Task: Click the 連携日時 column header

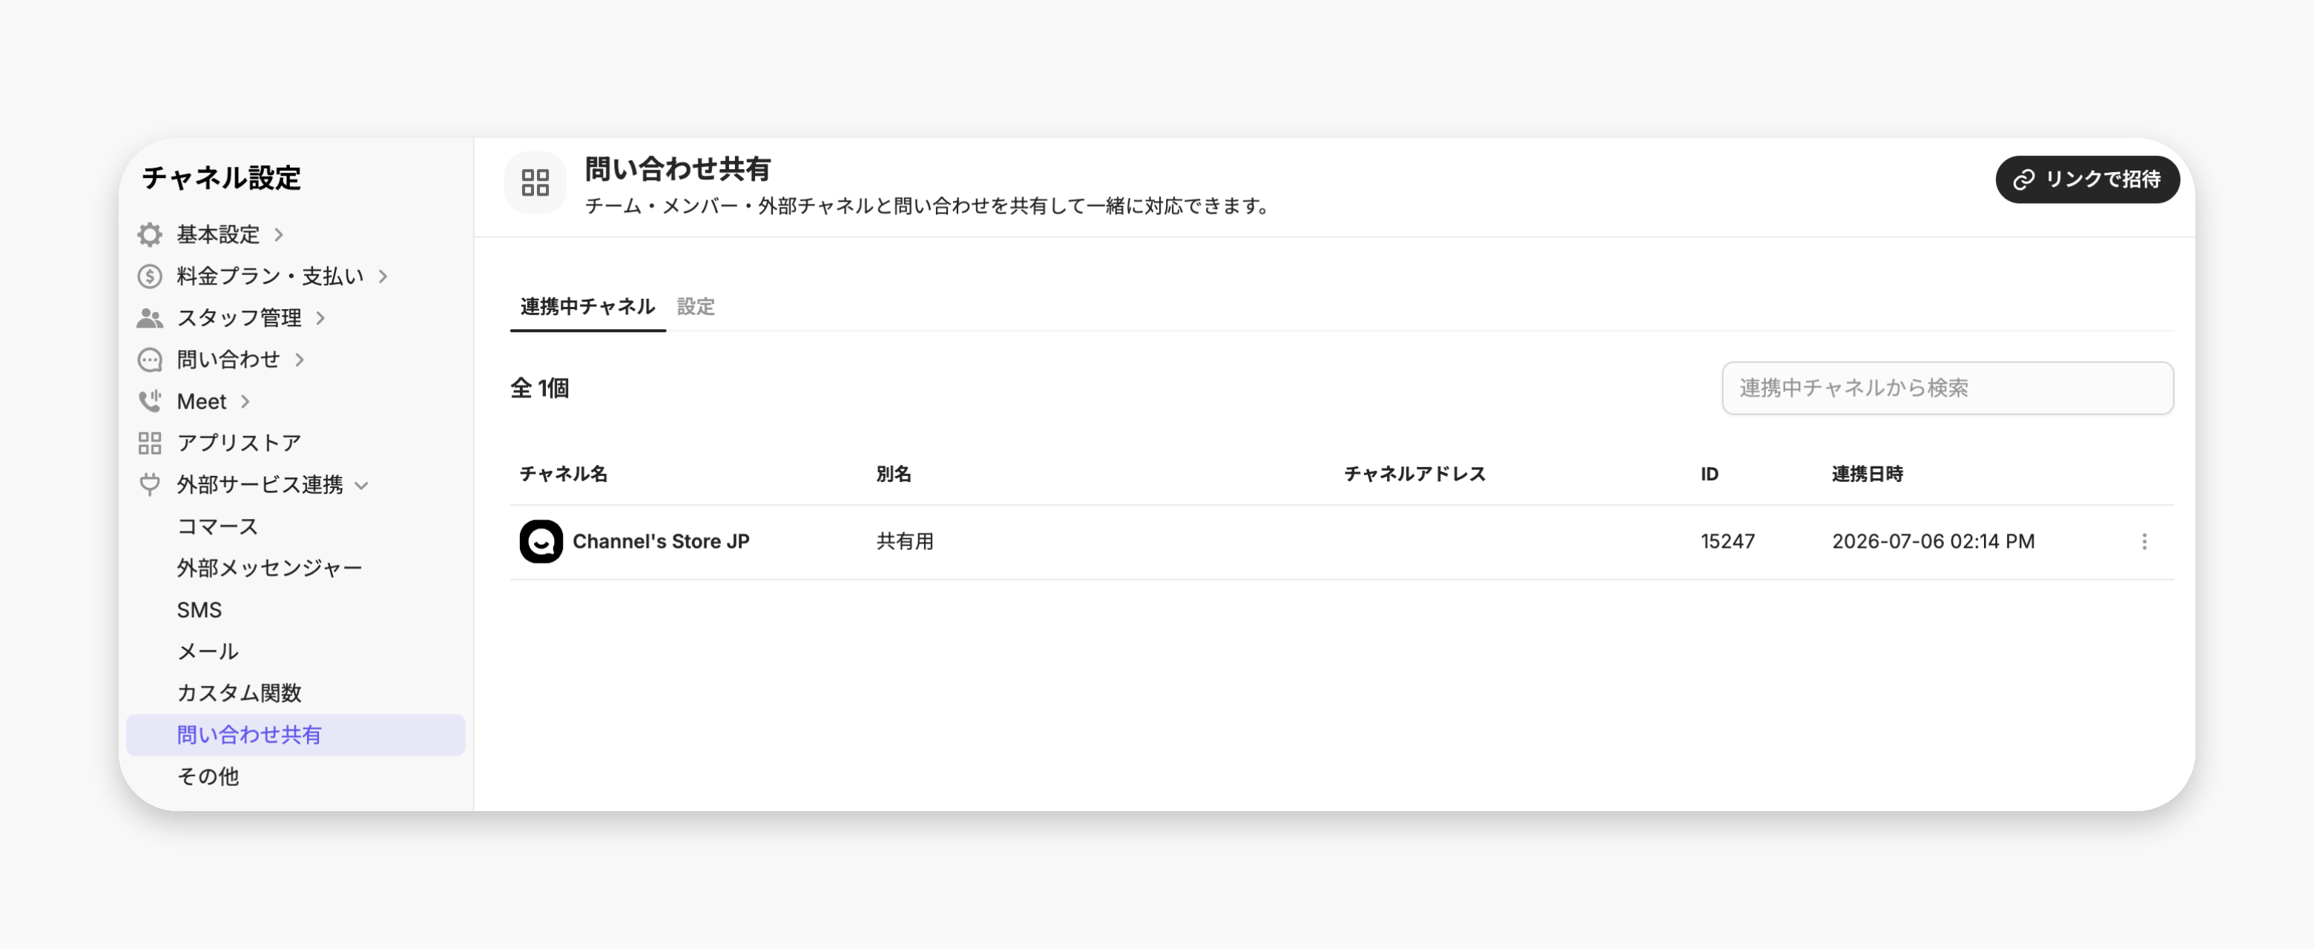Action: click(1868, 474)
